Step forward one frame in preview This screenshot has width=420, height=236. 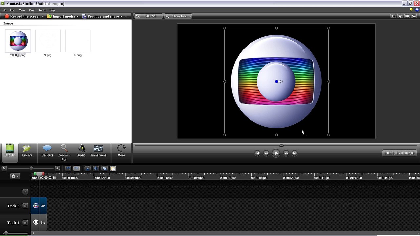(x=286, y=153)
